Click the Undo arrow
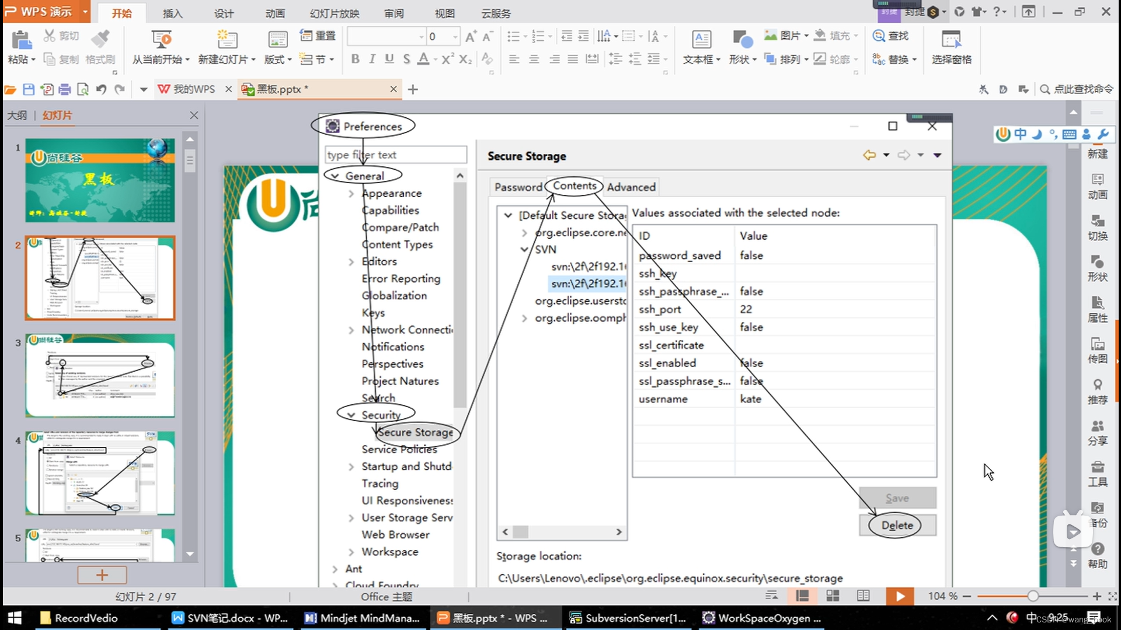 (101, 89)
